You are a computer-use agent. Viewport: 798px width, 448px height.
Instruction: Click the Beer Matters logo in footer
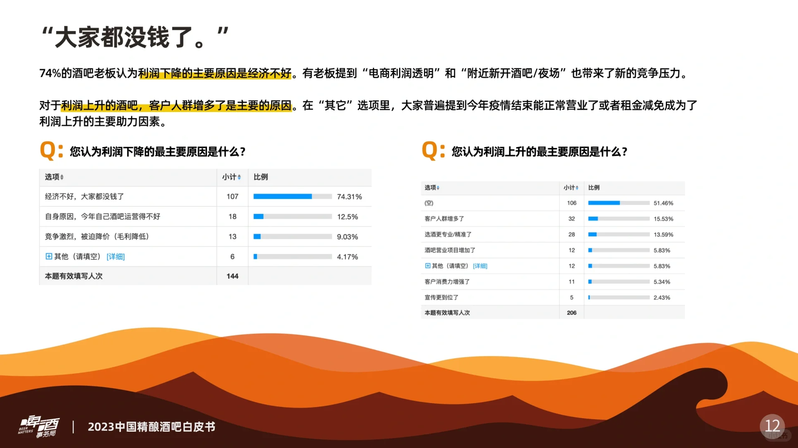[x=39, y=427]
